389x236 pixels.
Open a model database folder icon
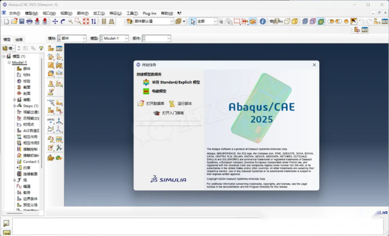(x=14, y=21)
